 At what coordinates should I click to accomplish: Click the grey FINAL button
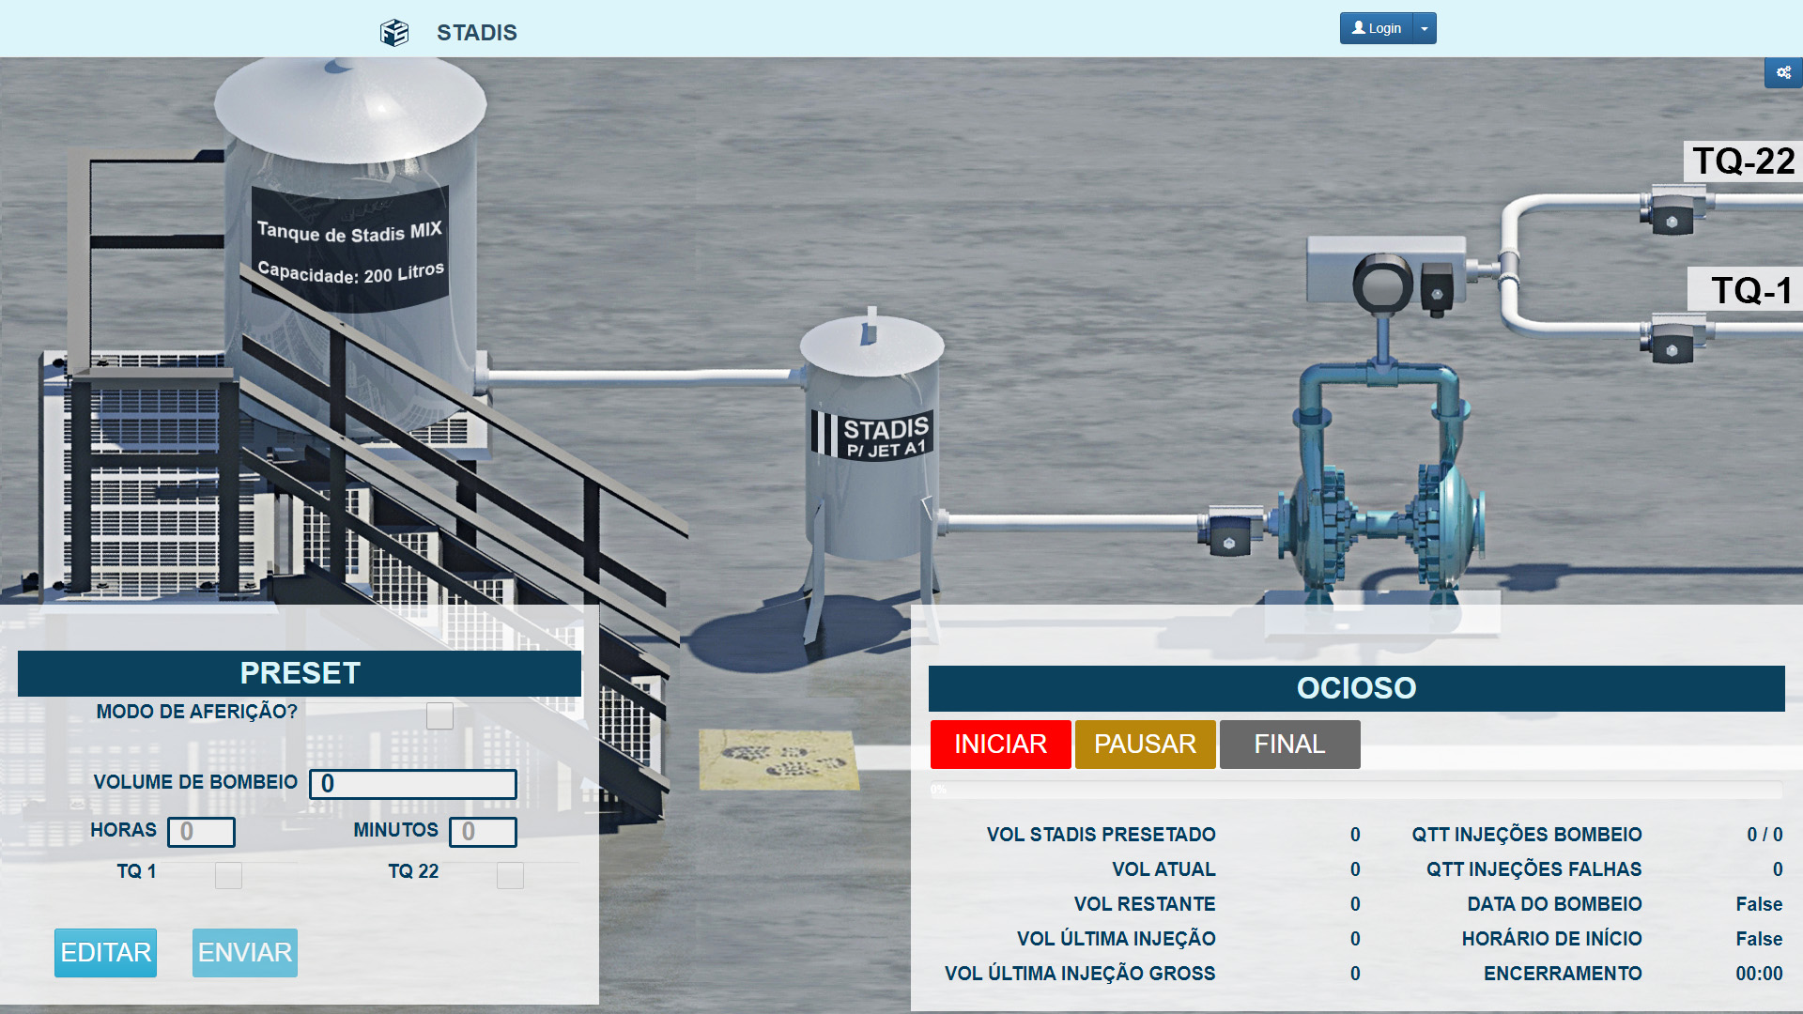click(x=1289, y=745)
